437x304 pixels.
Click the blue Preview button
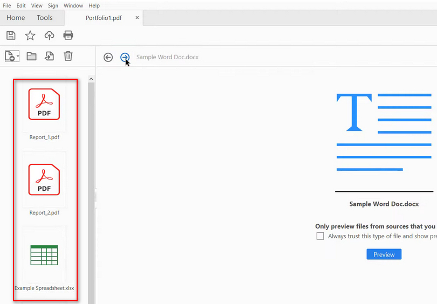[x=384, y=254]
